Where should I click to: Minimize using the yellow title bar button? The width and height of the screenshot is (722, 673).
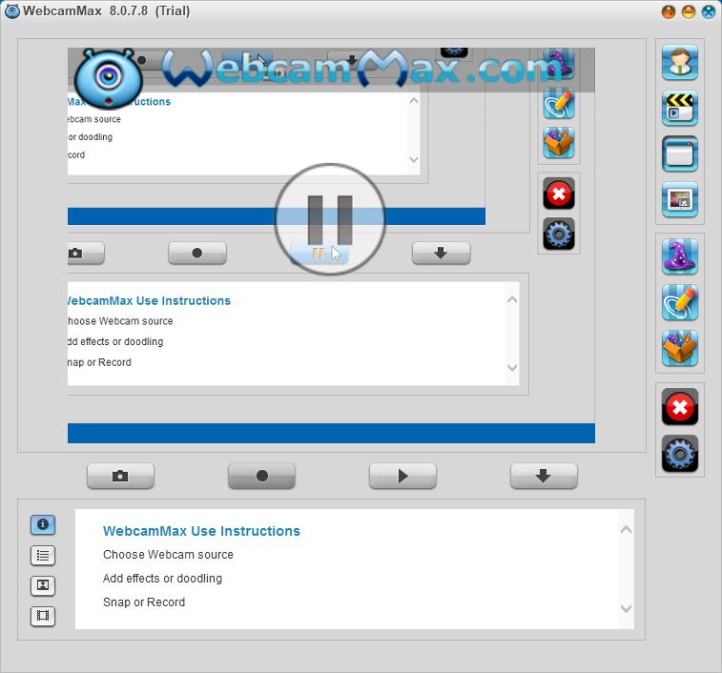pyautogui.click(x=689, y=12)
